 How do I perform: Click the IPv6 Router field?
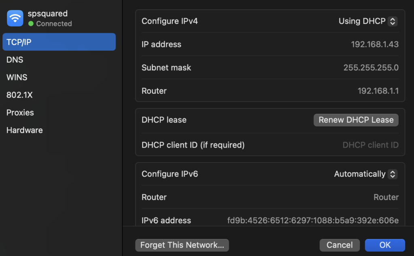[386, 197]
